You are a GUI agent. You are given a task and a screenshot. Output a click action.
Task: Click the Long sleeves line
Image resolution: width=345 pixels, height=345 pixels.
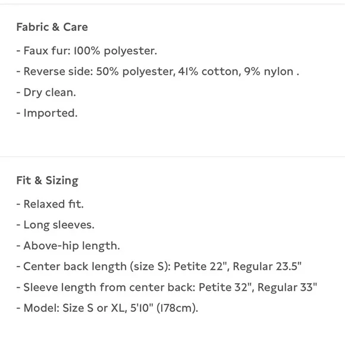point(55,225)
